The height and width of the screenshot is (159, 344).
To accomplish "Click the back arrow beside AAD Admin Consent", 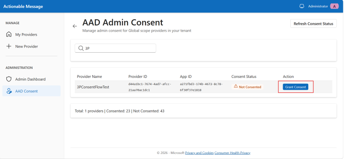I will coord(75,26).
